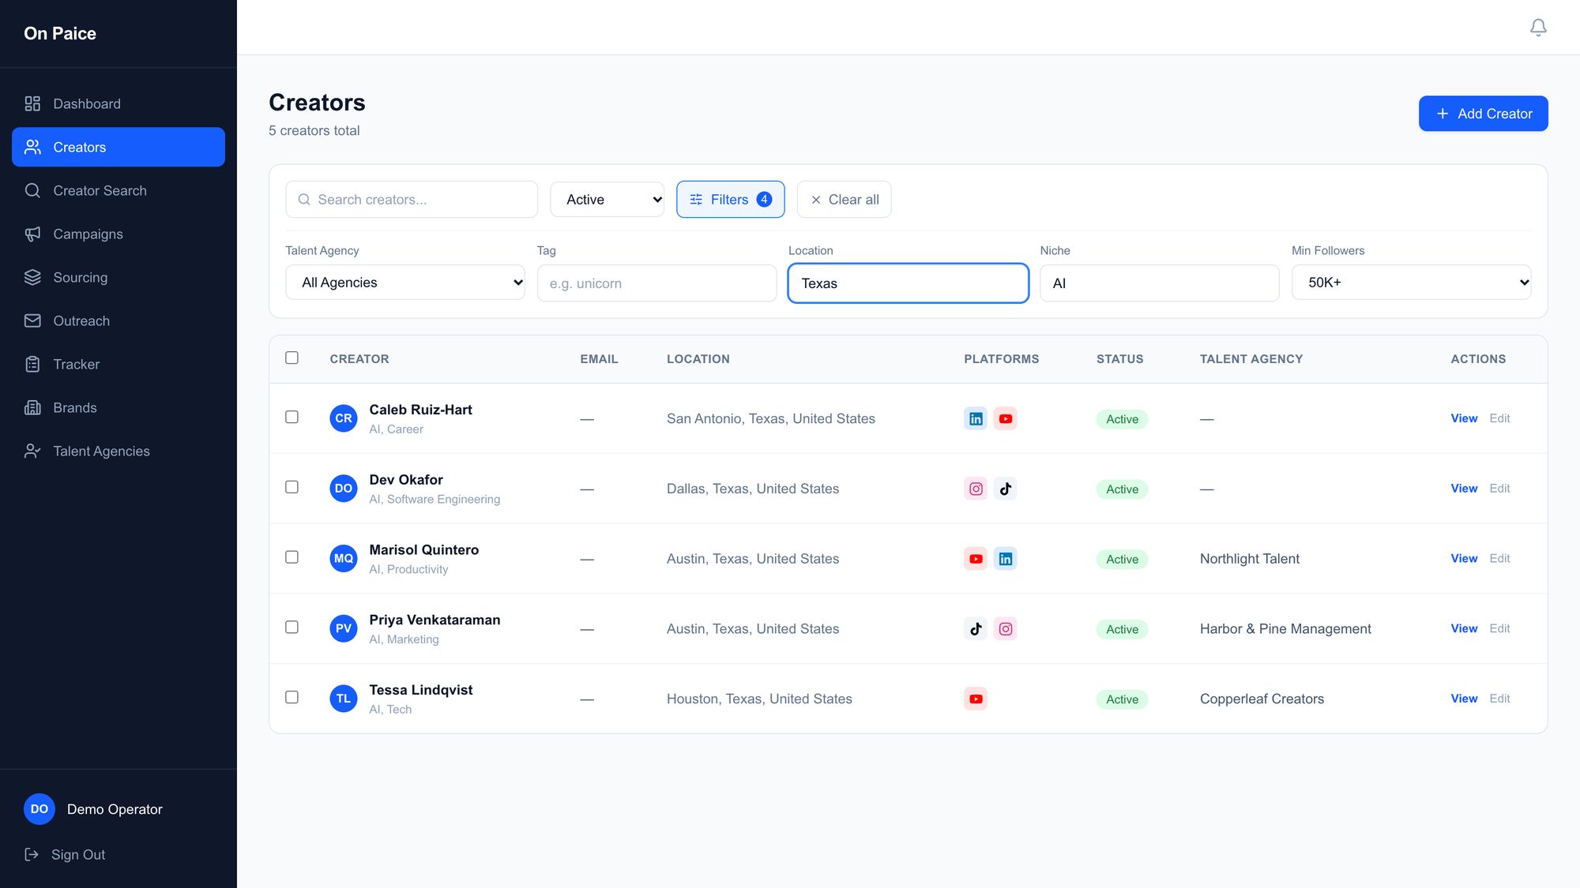Click the Niche input containing AI

1159,283
